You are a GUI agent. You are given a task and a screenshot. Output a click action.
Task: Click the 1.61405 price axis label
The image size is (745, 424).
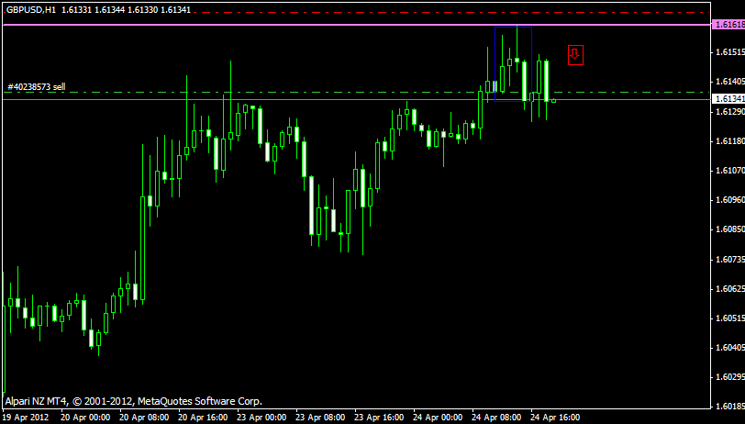tap(729, 82)
